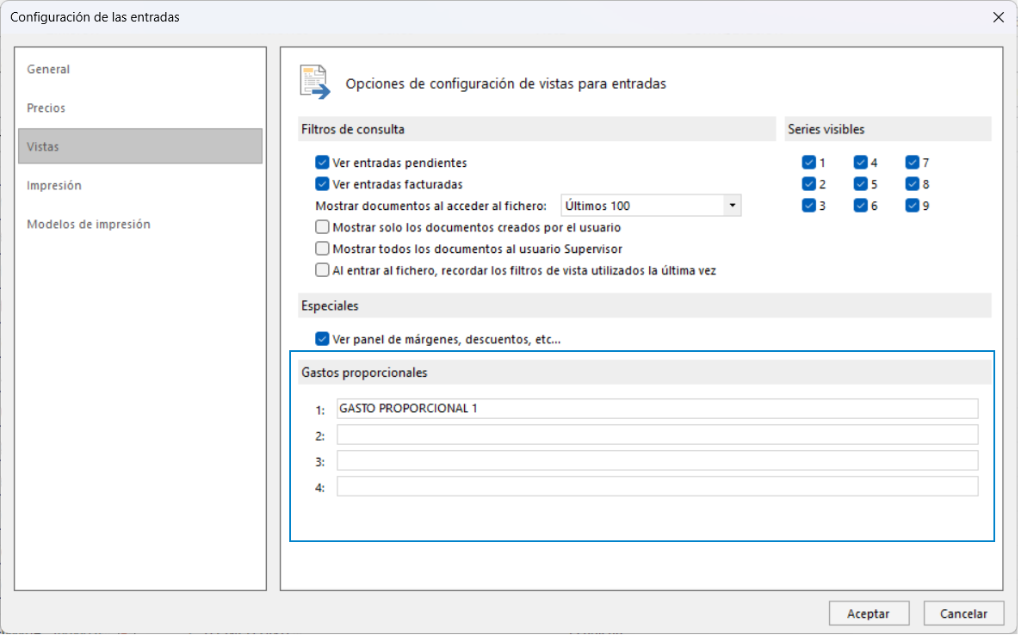Click Gasto proporcional field 3
The width and height of the screenshot is (1021, 635).
click(657, 460)
